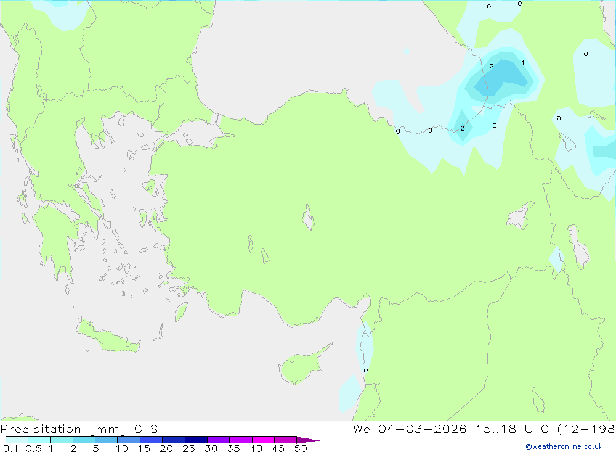Click the legend label '45'

coord(278,448)
